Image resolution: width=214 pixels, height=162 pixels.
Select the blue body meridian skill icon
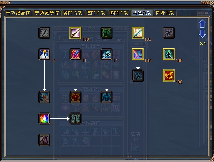tap(107, 97)
